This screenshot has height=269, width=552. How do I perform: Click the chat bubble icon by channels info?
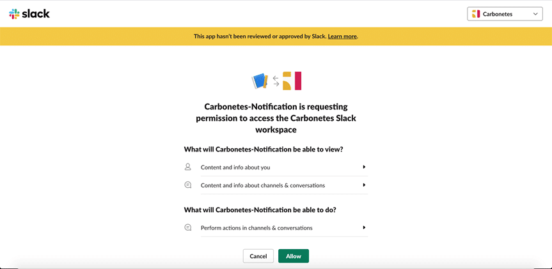[x=188, y=185]
